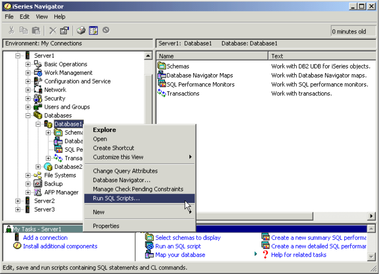Choose Properties in context menu
The image size is (379, 274).
coord(139,226)
